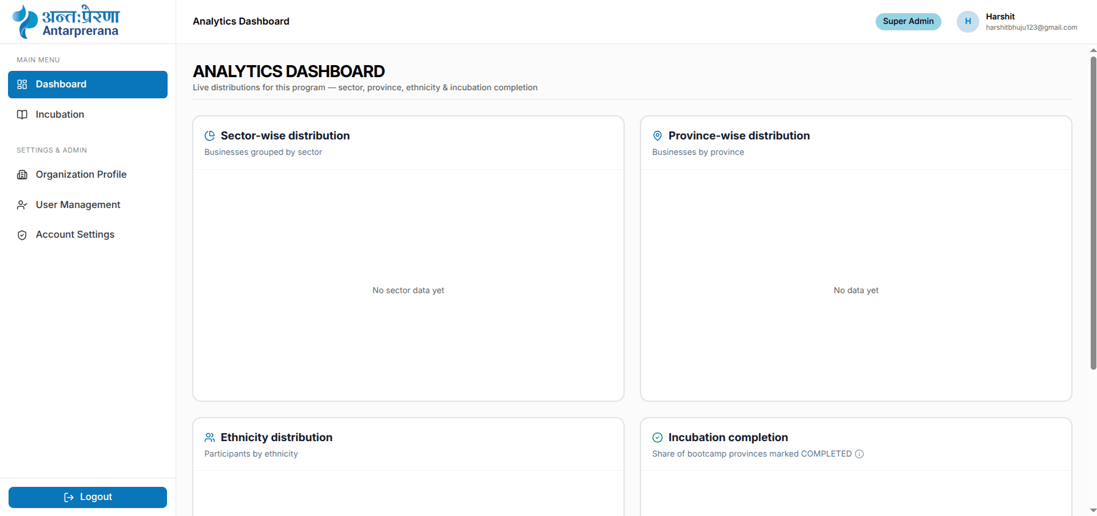Click the Incubation completion checkmark icon
1097x516 pixels.
point(658,437)
